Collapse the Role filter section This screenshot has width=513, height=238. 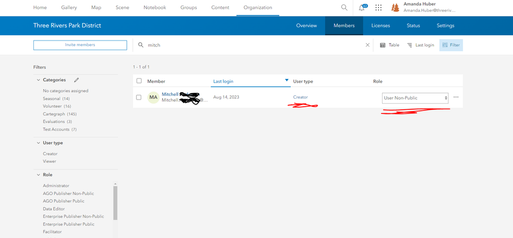pos(39,174)
